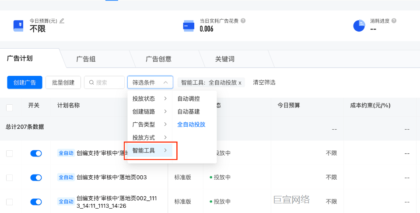Edit today's budget pencil icon
The height and width of the screenshot is (213, 420).
pos(62,21)
